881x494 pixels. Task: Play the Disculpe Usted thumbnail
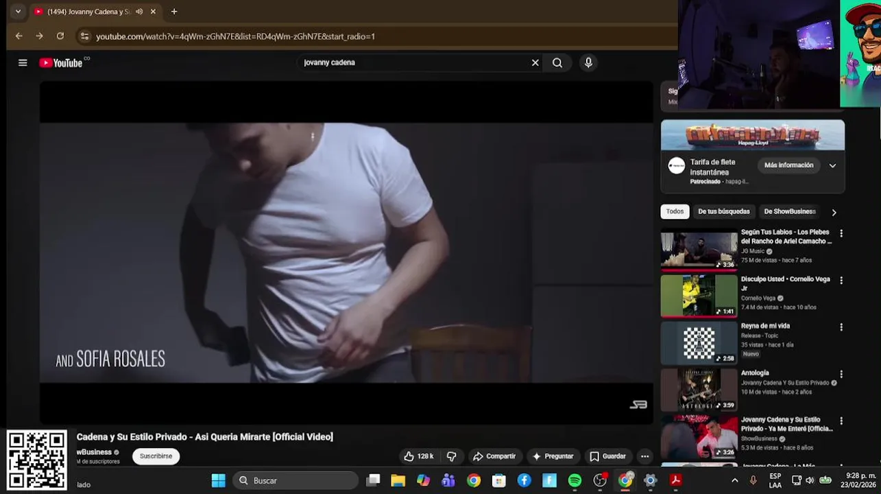[x=699, y=296]
